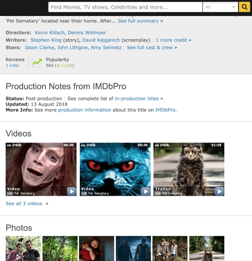This screenshot has width=252, height=261.
Task: Focus the Find Movies, TV shows search field
Action: click(125, 7)
